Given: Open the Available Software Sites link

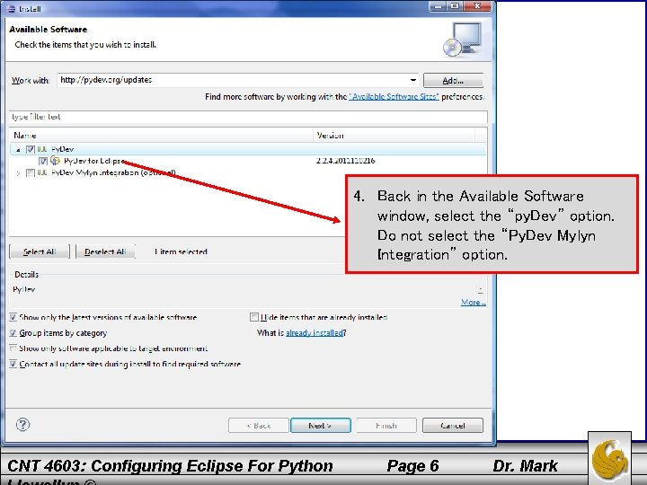Looking at the screenshot, I should click(x=394, y=96).
